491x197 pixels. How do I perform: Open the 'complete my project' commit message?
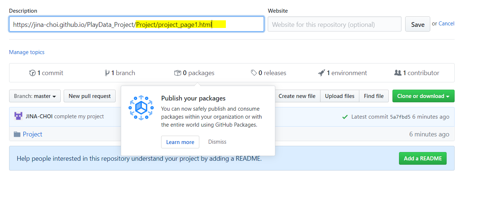pos(79,116)
